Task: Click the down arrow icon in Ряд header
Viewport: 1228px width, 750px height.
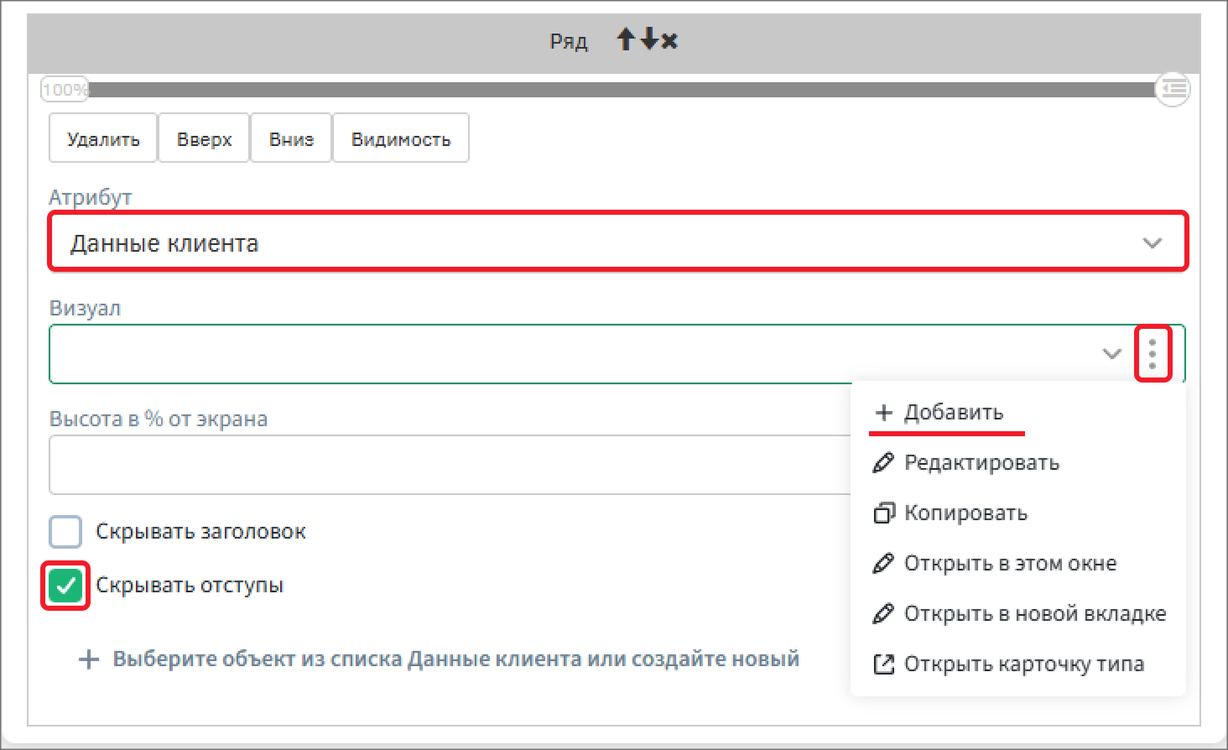Action: click(648, 39)
